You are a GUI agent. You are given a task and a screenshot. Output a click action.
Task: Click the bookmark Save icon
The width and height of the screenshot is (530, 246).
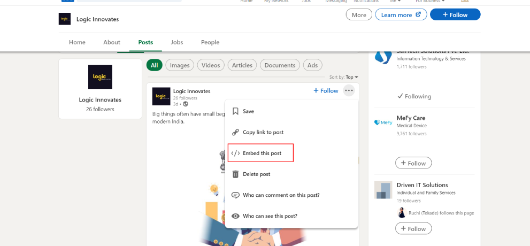pyautogui.click(x=236, y=111)
